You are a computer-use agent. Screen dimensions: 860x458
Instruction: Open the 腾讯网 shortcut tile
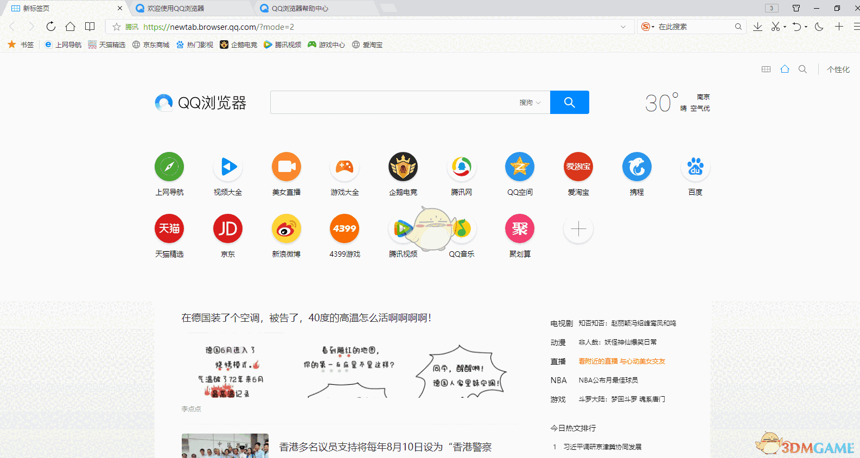point(462,167)
